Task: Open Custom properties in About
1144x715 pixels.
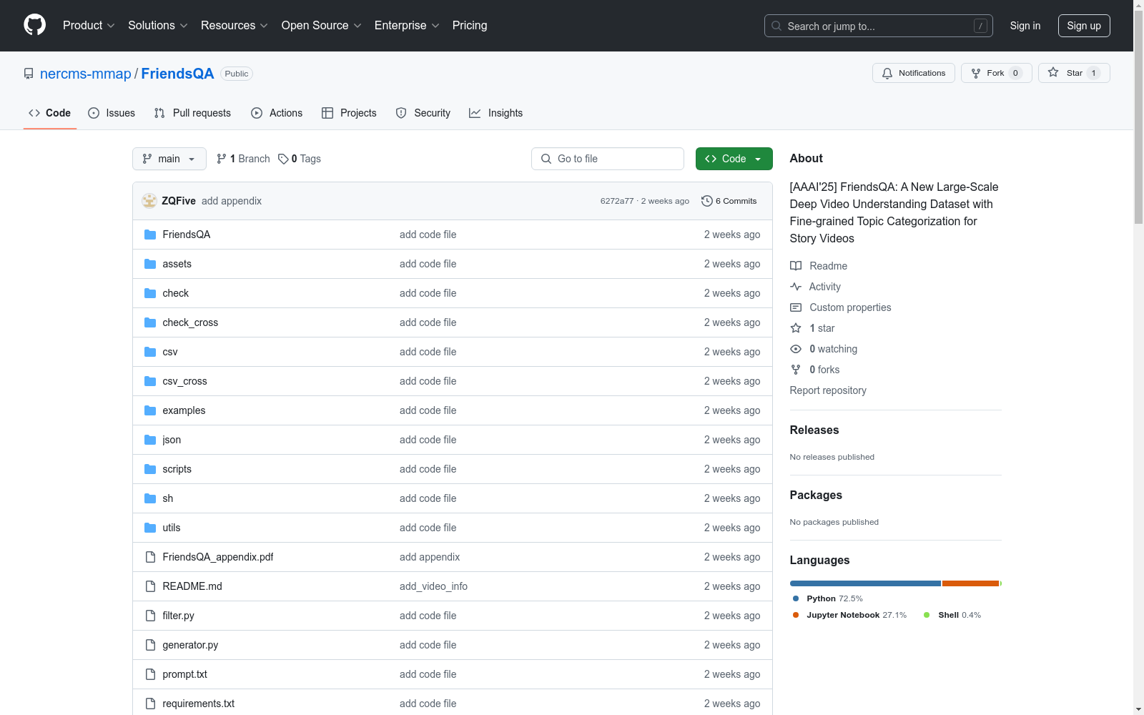Action: [841, 307]
